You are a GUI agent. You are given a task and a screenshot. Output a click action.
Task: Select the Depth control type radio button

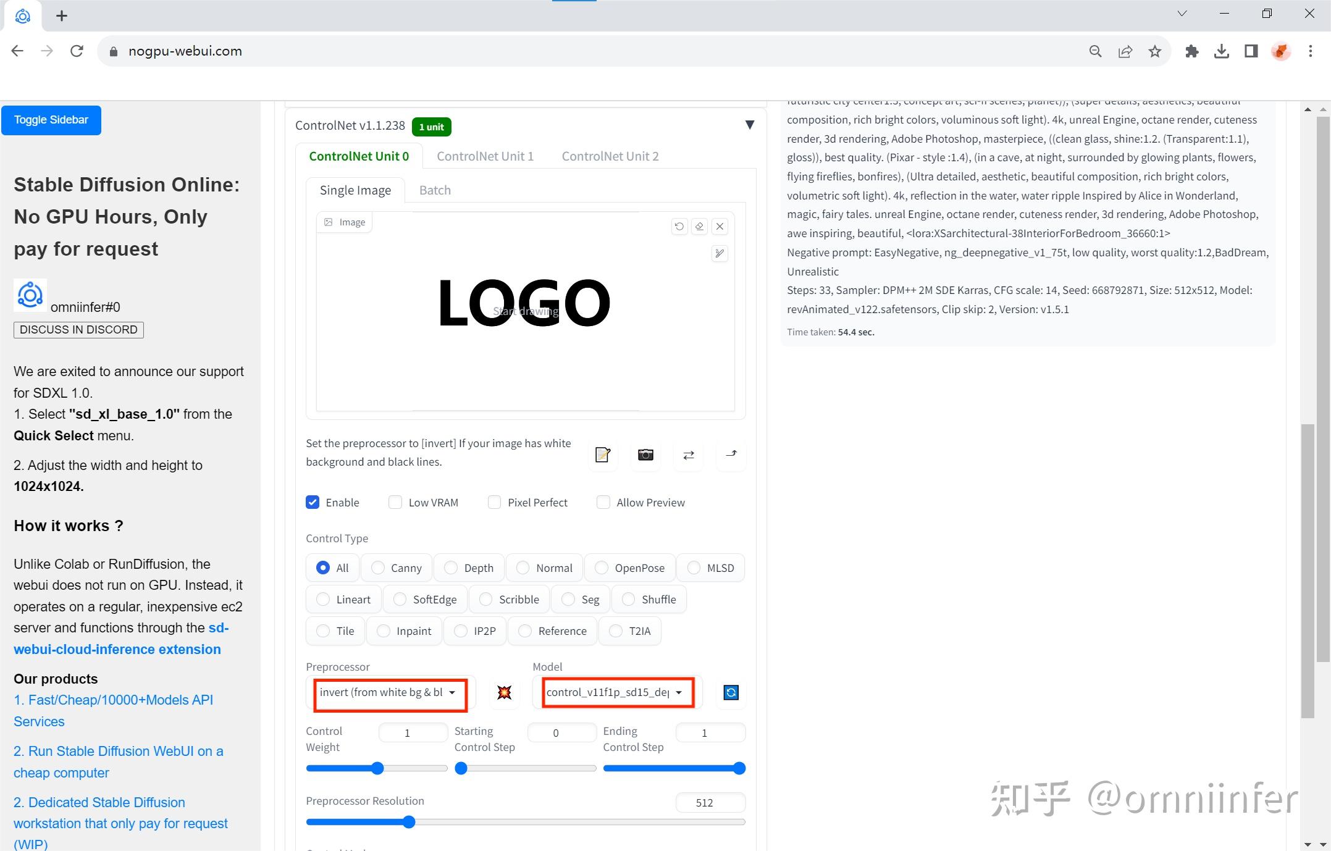pos(450,568)
